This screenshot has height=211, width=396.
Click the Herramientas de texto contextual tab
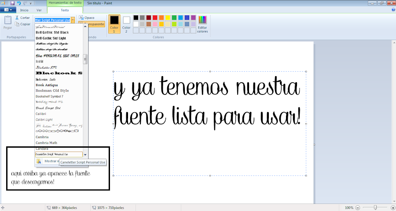click(x=65, y=3)
